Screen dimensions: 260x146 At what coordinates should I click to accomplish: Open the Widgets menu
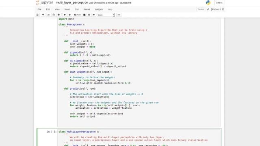point(99,9)
